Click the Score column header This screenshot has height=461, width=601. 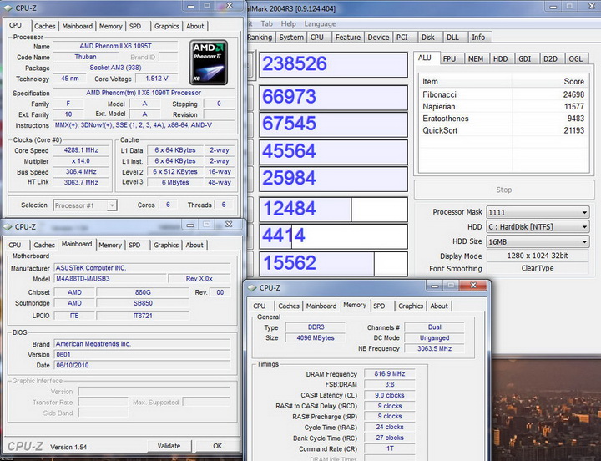click(x=550, y=81)
